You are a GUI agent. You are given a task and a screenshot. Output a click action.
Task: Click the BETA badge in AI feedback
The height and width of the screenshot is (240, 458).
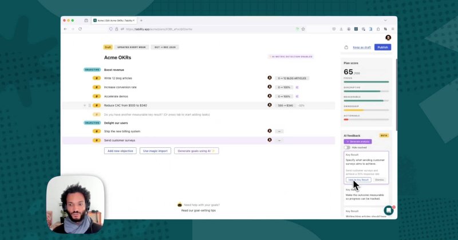pyautogui.click(x=384, y=136)
